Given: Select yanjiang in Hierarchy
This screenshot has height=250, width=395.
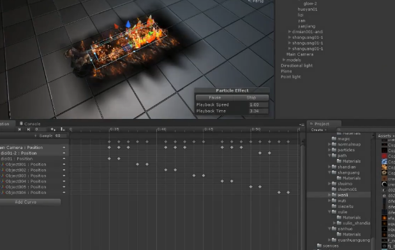Looking at the screenshot, I should [x=306, y=26].
